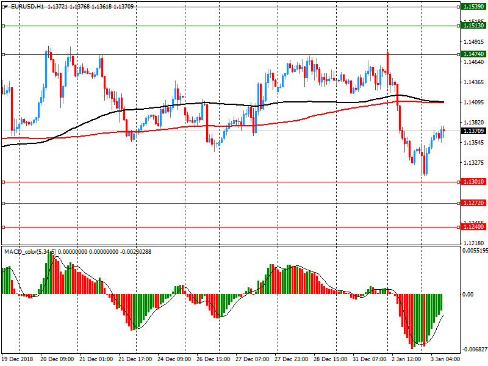The image size is (488, 366).
Task: Click left anchor square of 1.12720 line
Action: click(3, 203)
